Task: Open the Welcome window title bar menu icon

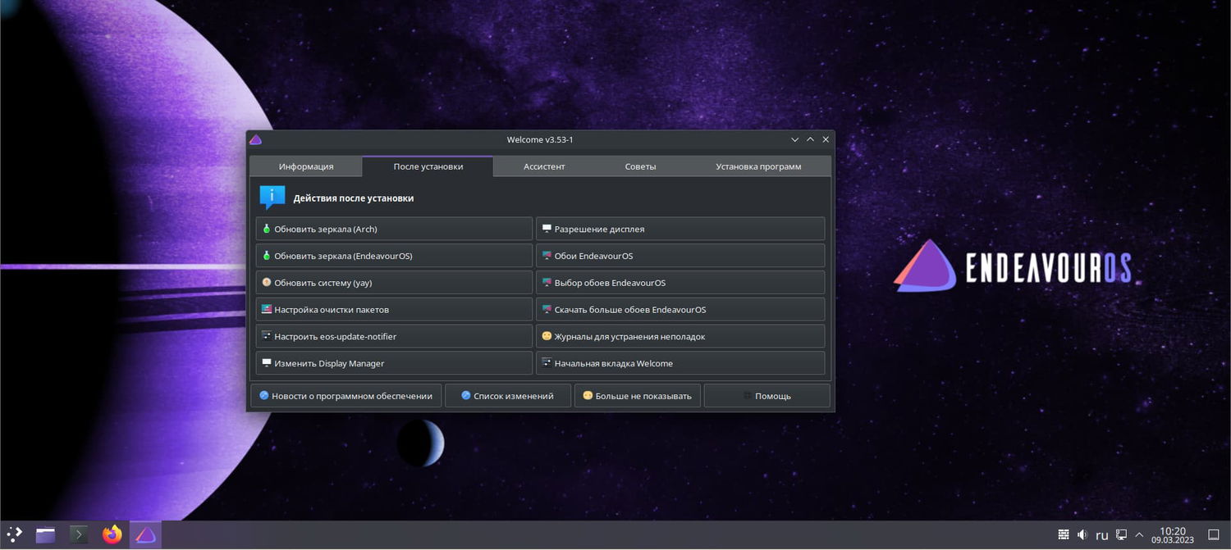Action: click(255, 139)
